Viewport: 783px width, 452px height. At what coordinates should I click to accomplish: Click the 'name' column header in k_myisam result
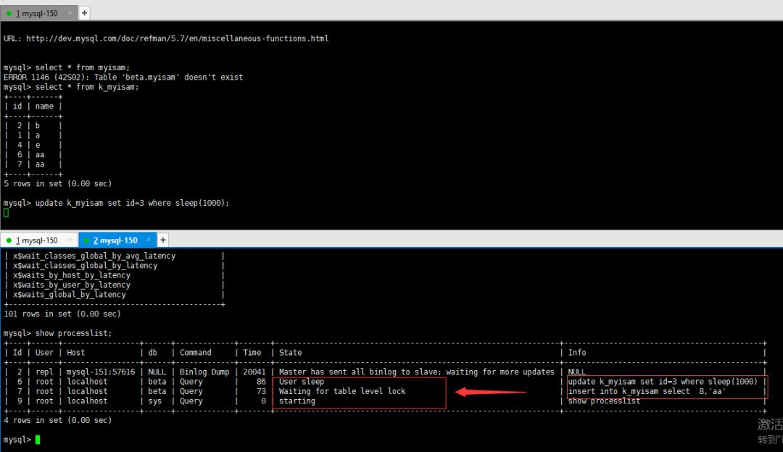pyautogui.click(x=44, y=106)
